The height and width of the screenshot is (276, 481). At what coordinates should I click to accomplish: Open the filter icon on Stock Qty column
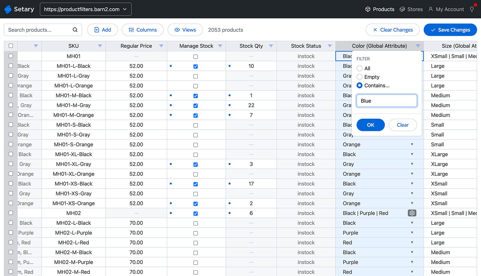(271, 46)
